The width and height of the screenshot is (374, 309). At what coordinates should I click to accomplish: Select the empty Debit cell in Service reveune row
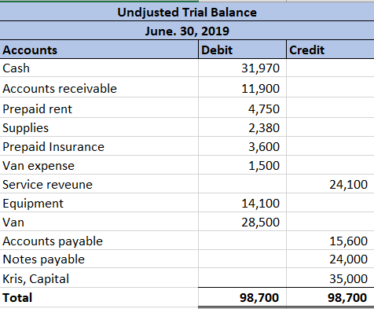click(x=242, y=184)
